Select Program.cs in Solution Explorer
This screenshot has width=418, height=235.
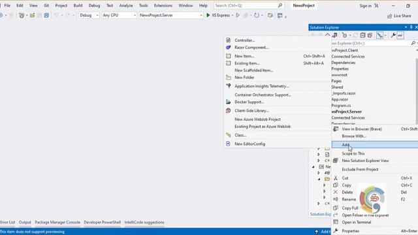click(341, 106)
